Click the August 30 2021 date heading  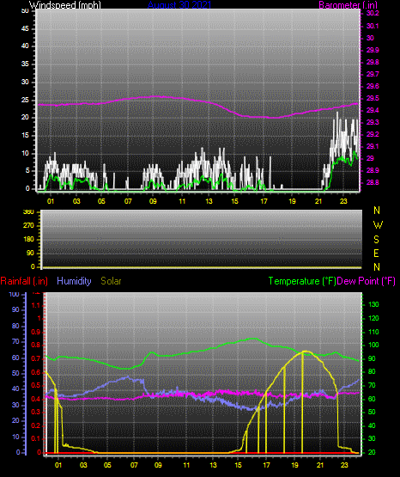pyautogui.click(x=179, y=4)
